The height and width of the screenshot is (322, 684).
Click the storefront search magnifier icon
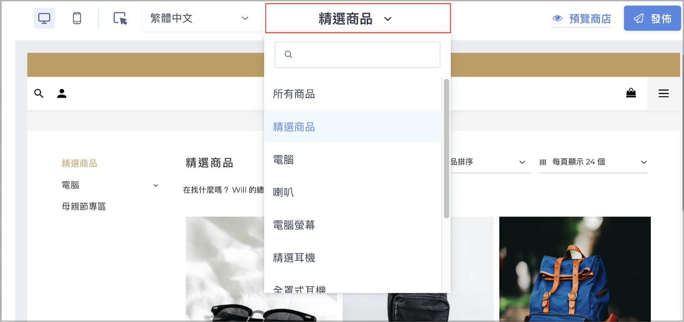39,93
